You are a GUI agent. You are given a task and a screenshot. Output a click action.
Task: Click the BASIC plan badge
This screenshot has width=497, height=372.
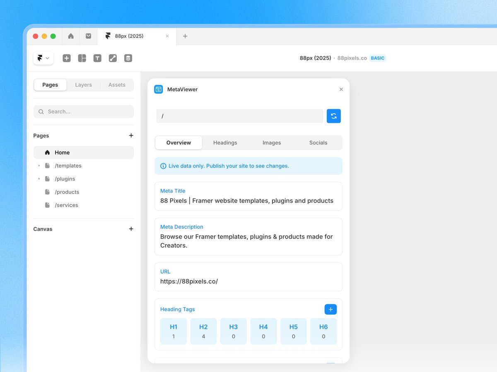pyautogui.click(x=378, y=58)
